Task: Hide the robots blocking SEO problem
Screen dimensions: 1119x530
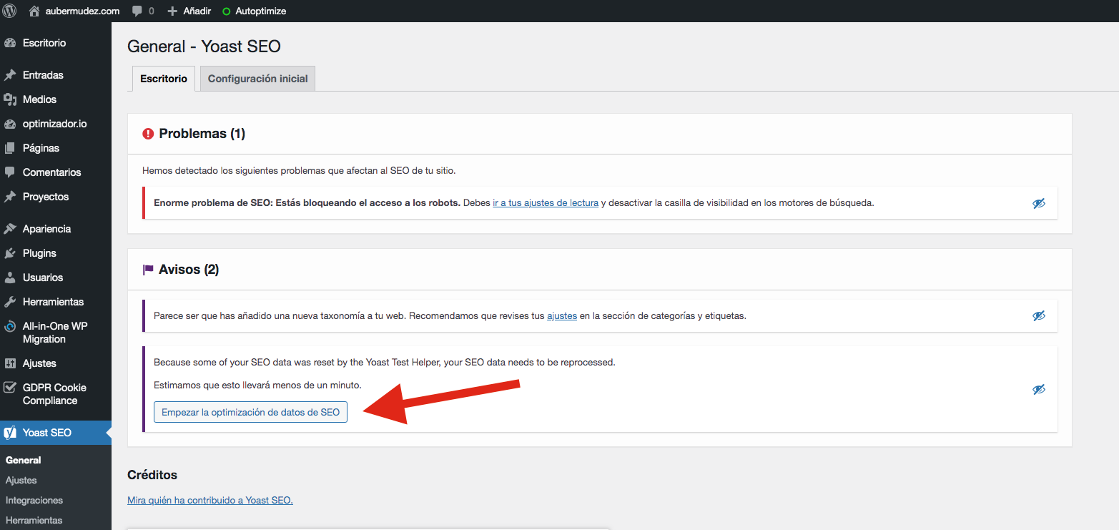Action: 1039,203
